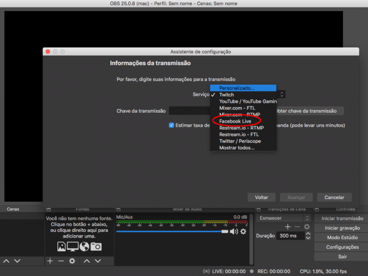Screen dimensions: 368x276
Task: Click the REC status dot indicator
Action: point(251,272)
